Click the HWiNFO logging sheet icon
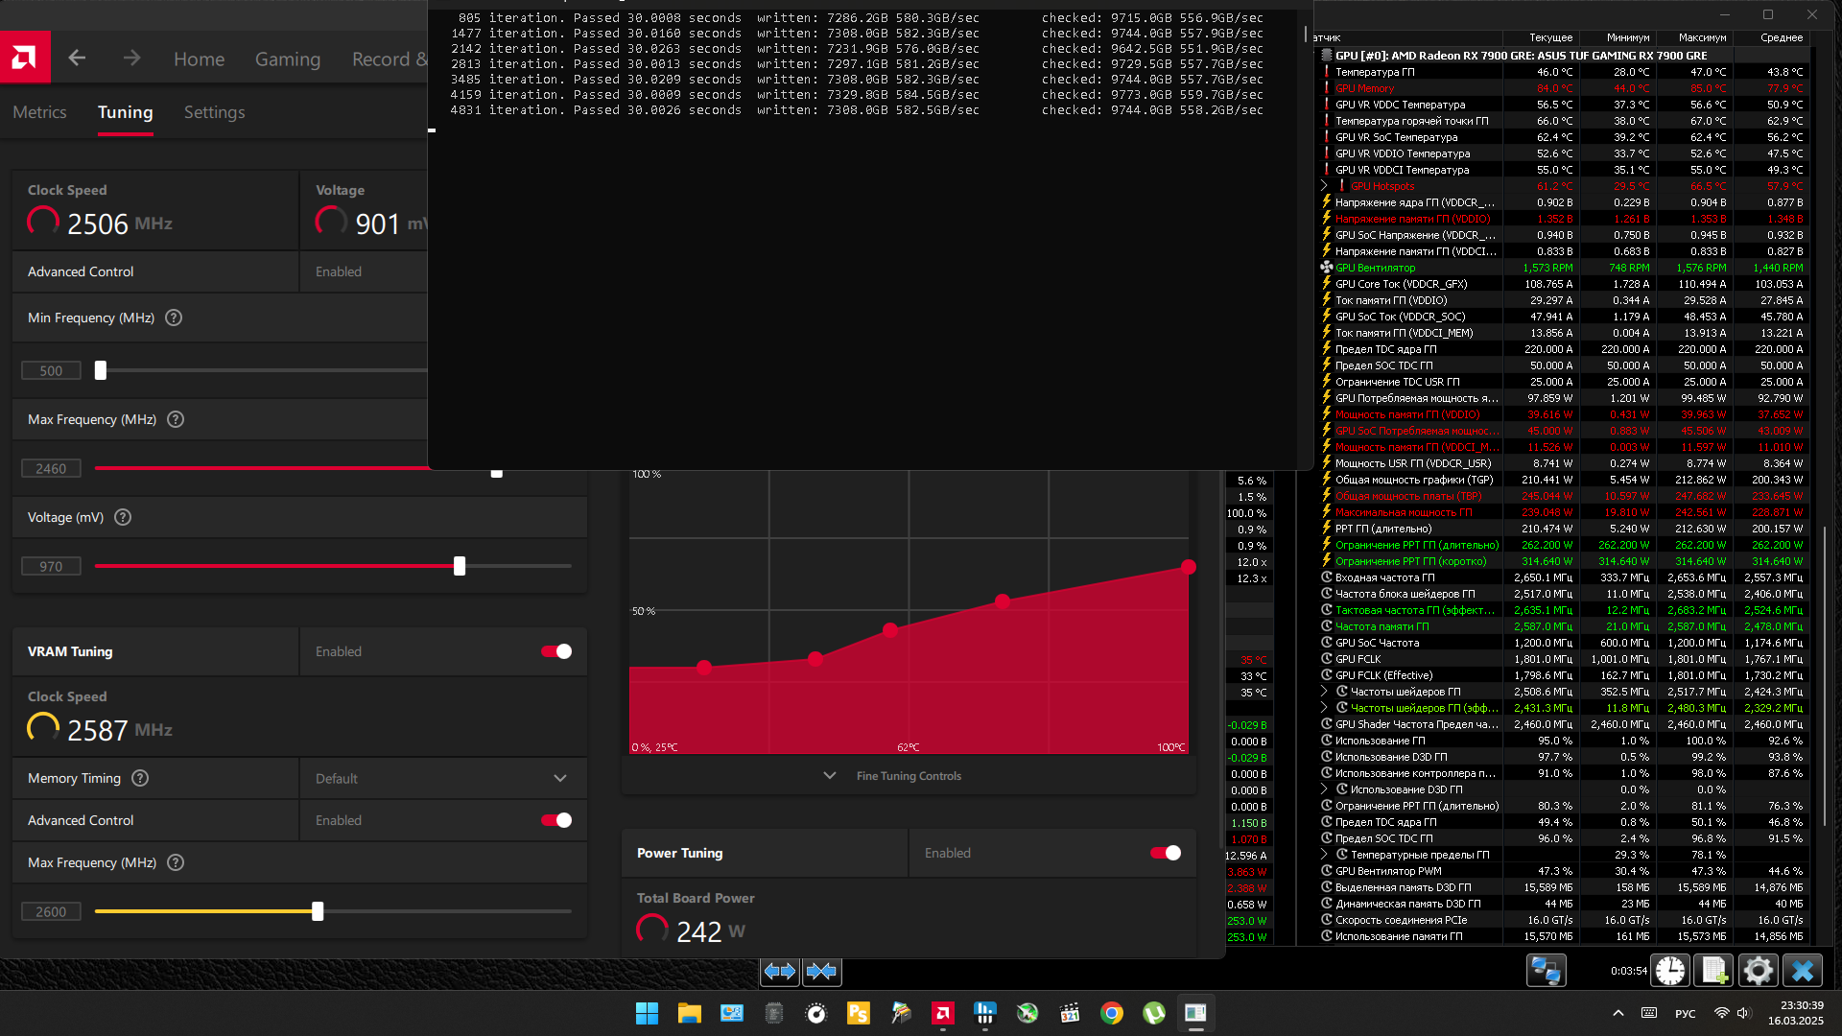 pyautogui.click(x=1713, y=971)
